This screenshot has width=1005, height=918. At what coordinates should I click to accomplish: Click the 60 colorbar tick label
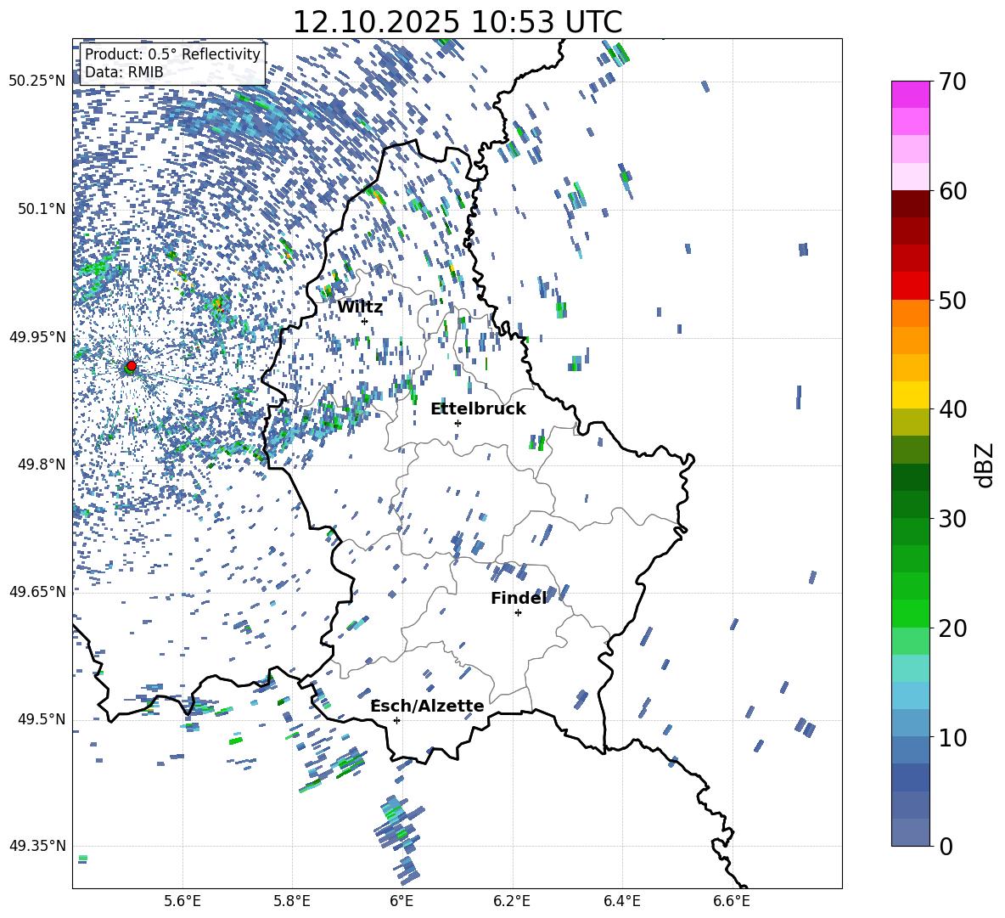click(953, 191)
